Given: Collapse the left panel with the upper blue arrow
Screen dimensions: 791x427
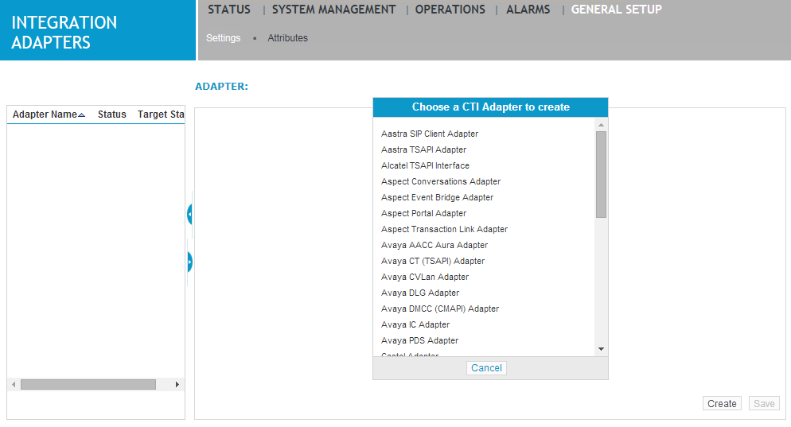Looking at the screenshot, I should click(189, 214).
